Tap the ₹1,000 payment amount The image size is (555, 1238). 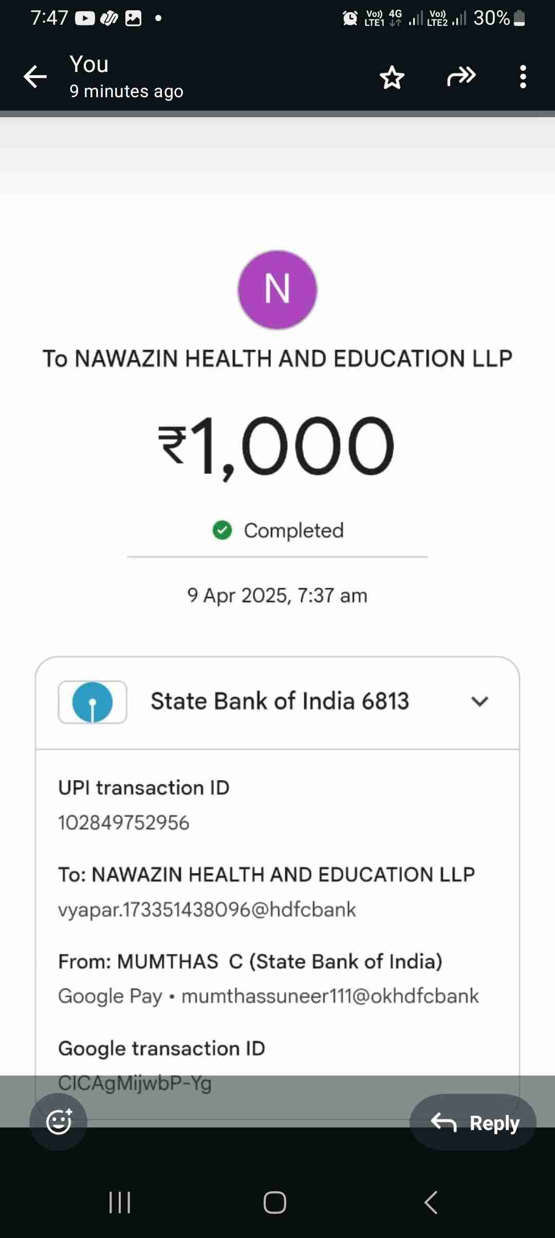pyautogui.click(x=276, y=446)
